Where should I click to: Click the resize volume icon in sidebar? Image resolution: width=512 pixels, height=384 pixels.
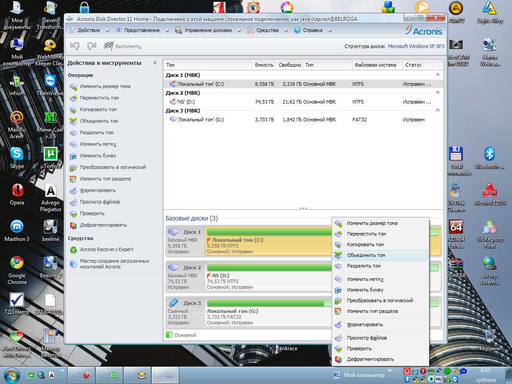[73, 87]
